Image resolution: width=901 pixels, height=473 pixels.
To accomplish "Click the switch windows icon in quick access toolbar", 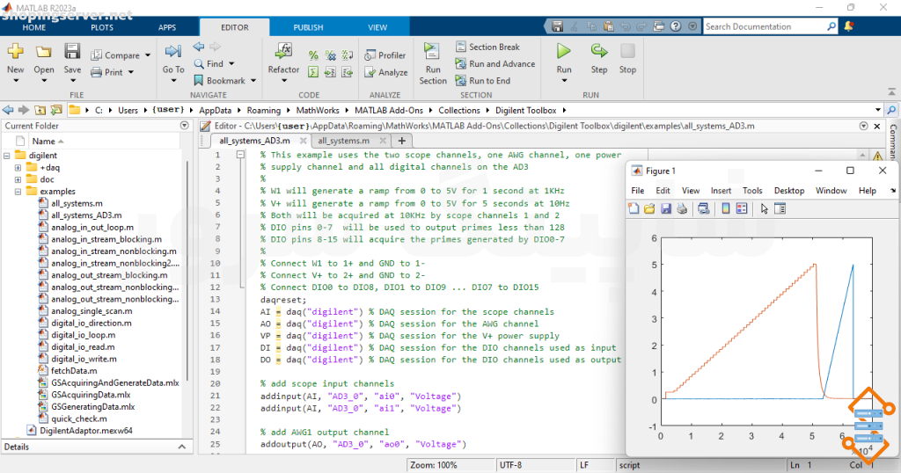I will [658, 26].
